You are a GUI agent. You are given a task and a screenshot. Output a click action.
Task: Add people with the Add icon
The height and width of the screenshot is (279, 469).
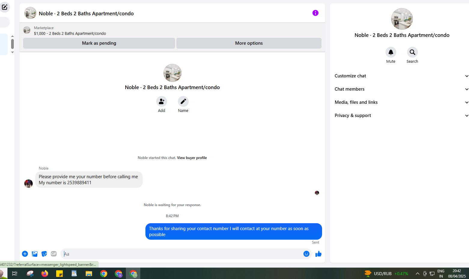click(x=161, y=101)
